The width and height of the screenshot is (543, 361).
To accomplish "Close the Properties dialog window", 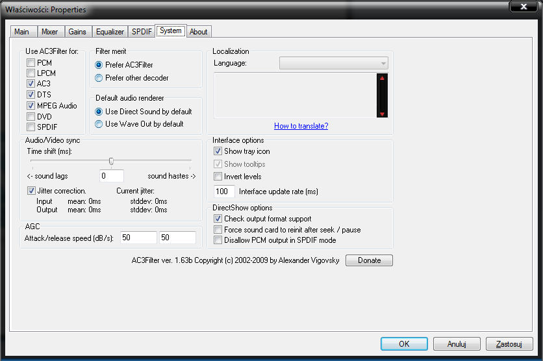I will 524,6.
